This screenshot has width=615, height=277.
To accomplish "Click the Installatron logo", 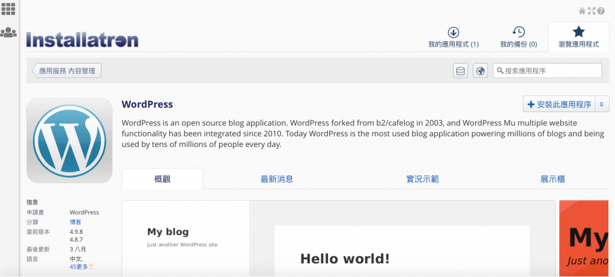I will click(82, 40).
